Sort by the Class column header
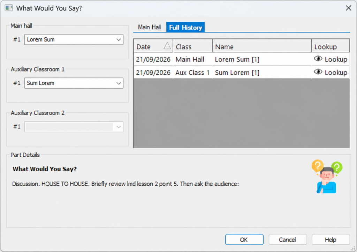Viewport: 357px width, 252px height. [x=193, y=46]
